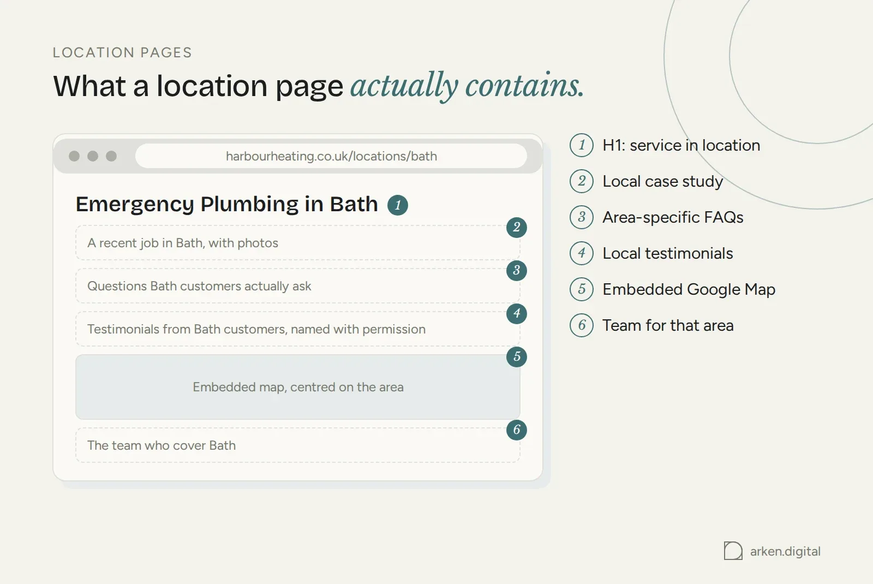Screen dimensions: 873x584
Task: Click the filled badge 1 beside the heading
Action: pos(398,205)
